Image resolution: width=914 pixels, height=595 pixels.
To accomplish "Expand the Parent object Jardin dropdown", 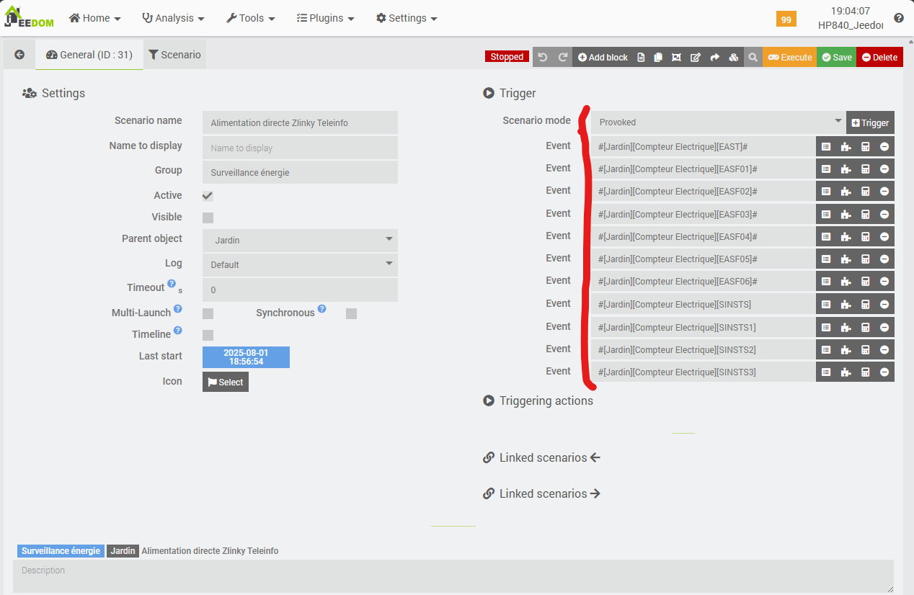I will click(x=300, y=240).
